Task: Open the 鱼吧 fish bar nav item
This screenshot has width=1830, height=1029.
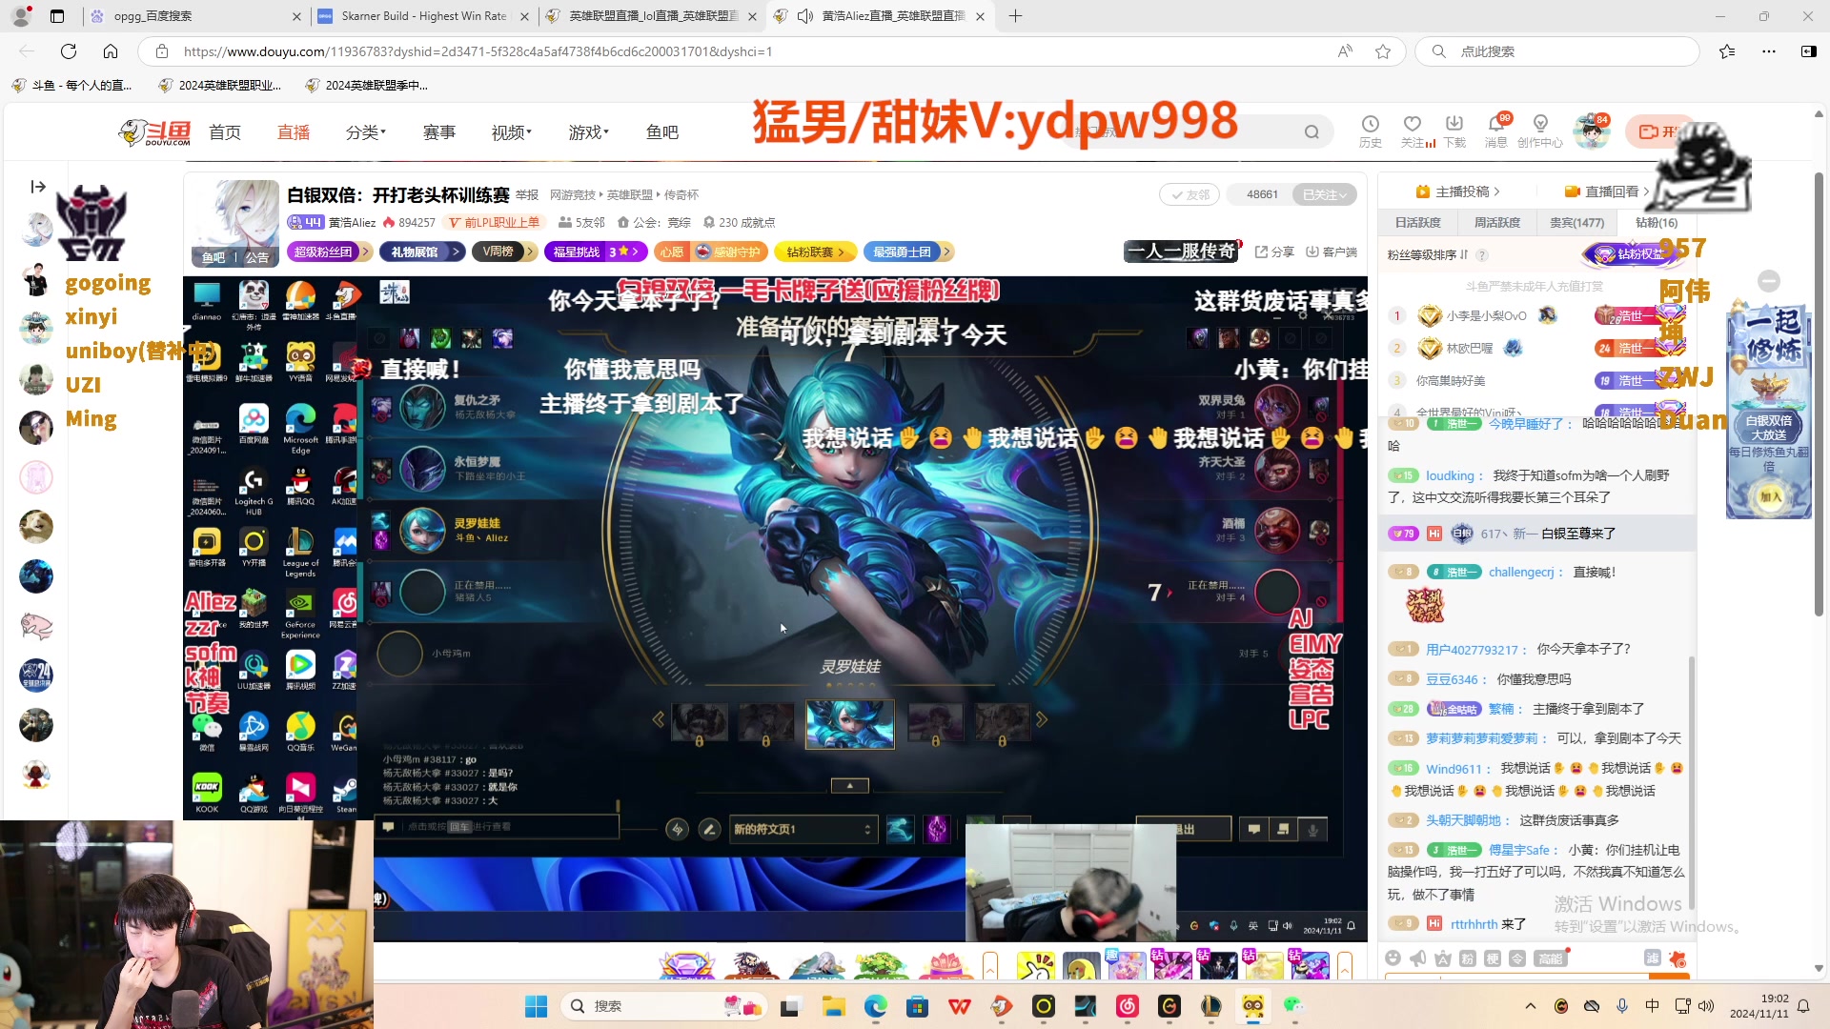Action: (x=662, y=132)
